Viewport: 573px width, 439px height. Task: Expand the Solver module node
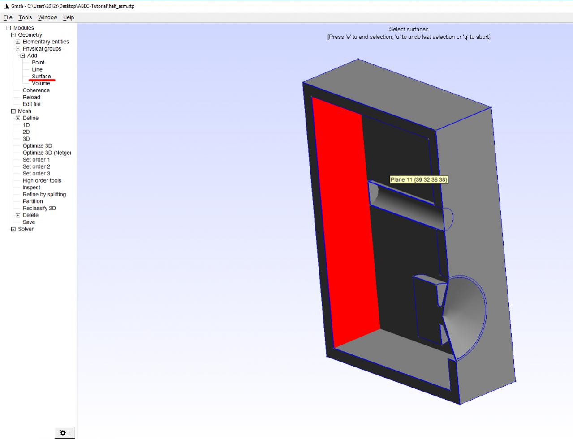(x=13, y=229)
